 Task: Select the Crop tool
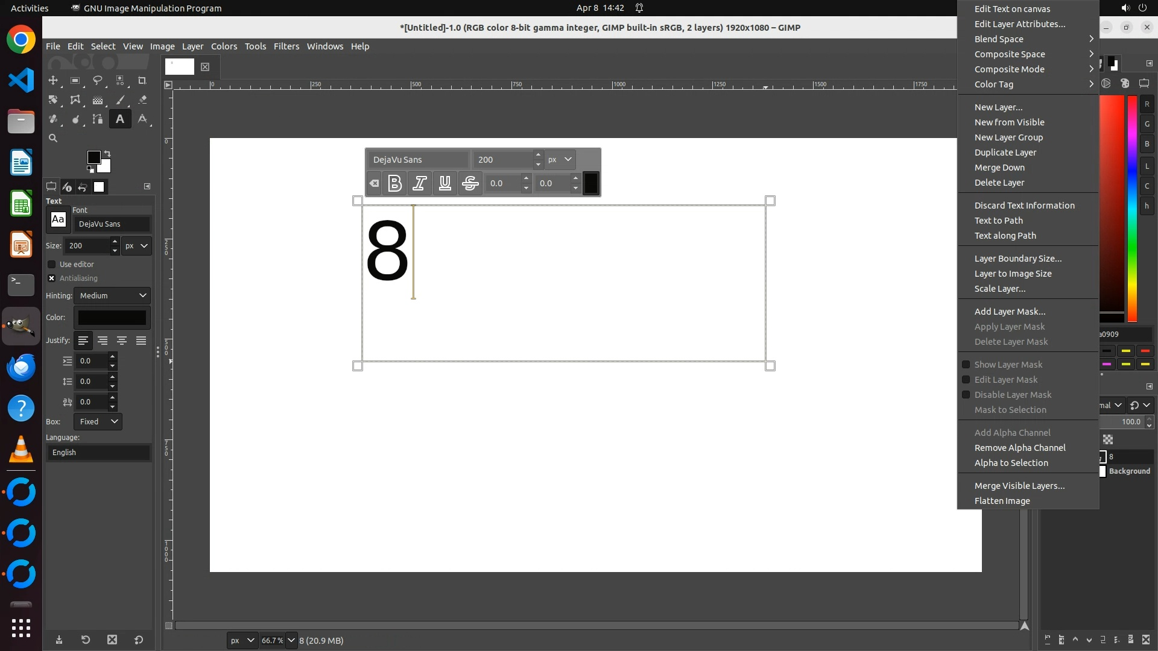coord(142,80)
